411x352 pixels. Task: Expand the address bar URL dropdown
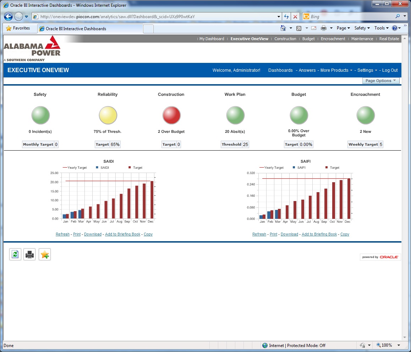(279, 17)
